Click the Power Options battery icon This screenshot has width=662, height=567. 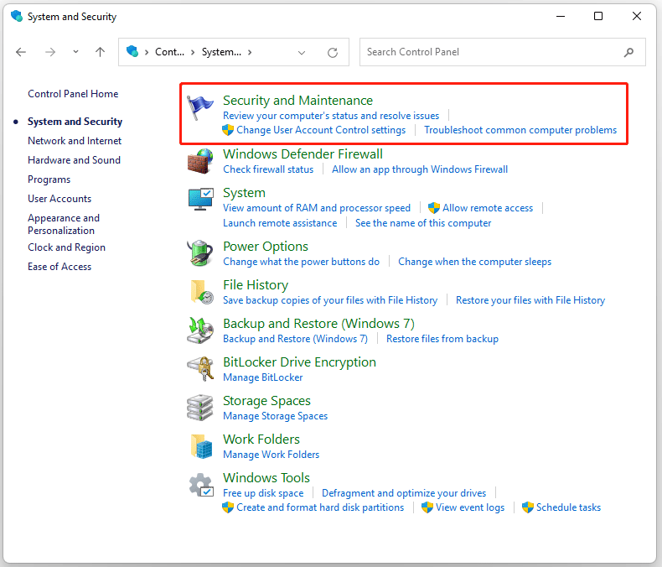pos(200,252)
